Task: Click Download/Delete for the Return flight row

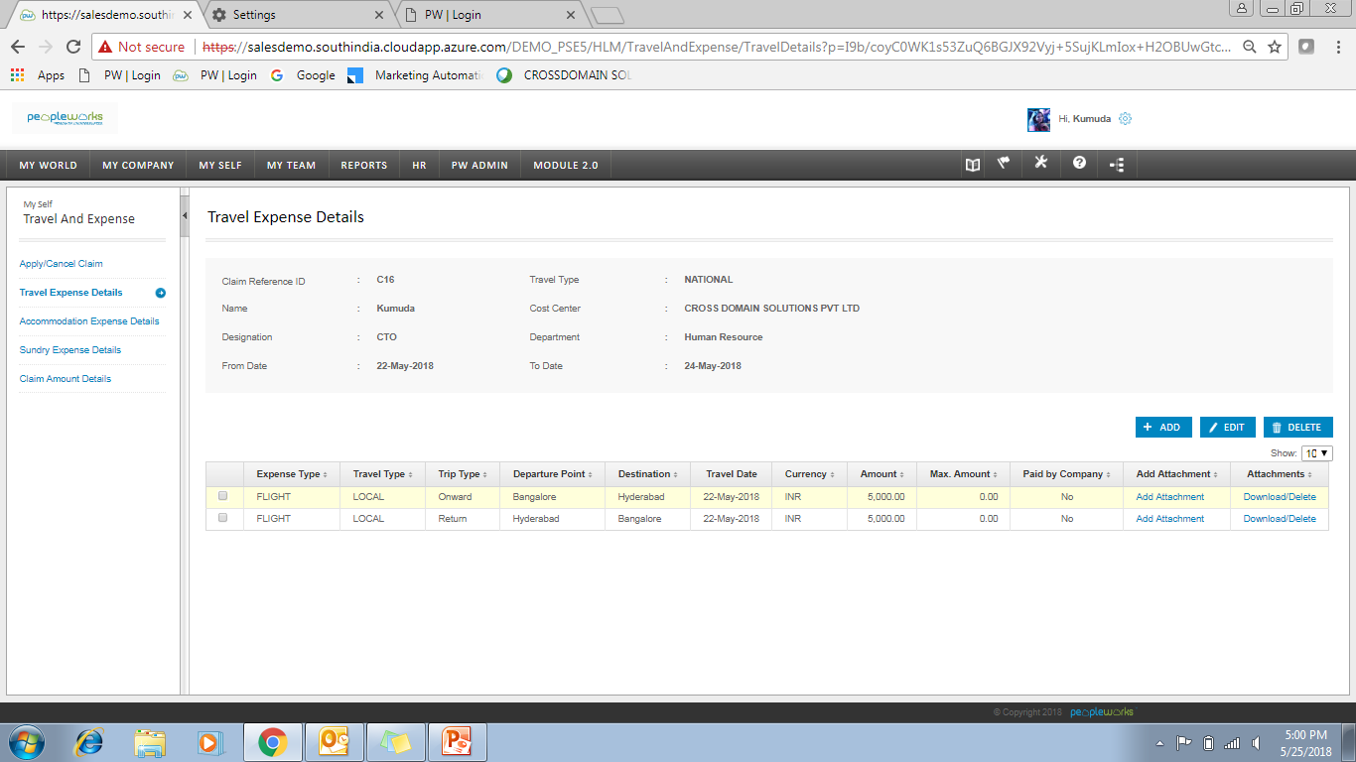Action: [x=1280, y=519]
